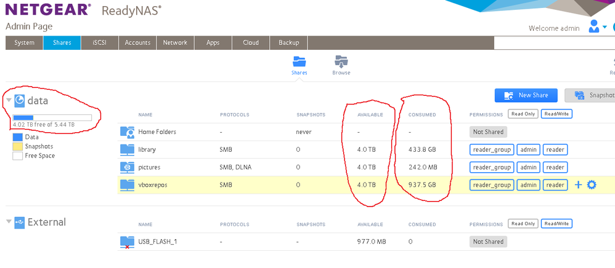
Task: Open the Backup tab
Action: (288, 42)
